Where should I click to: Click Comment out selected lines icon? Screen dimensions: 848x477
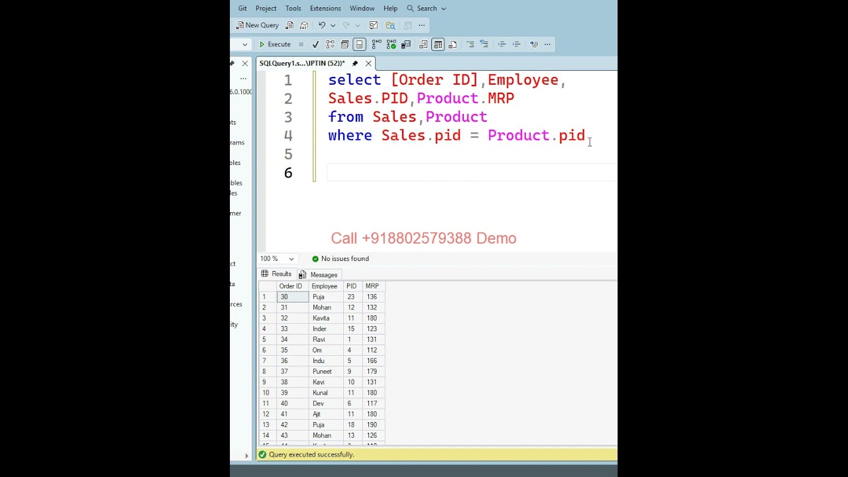click(470, 44)
